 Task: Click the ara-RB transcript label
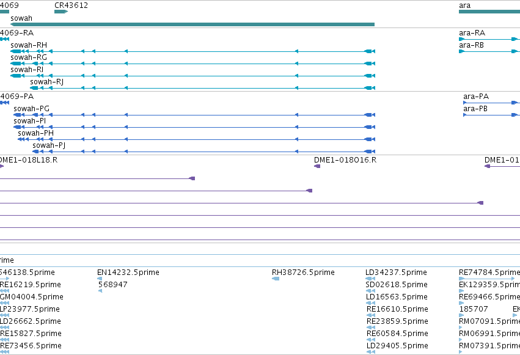tap(471, 45)
